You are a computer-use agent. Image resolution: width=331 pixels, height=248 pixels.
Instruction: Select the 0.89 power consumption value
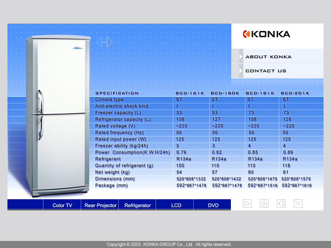pos(288,152)
